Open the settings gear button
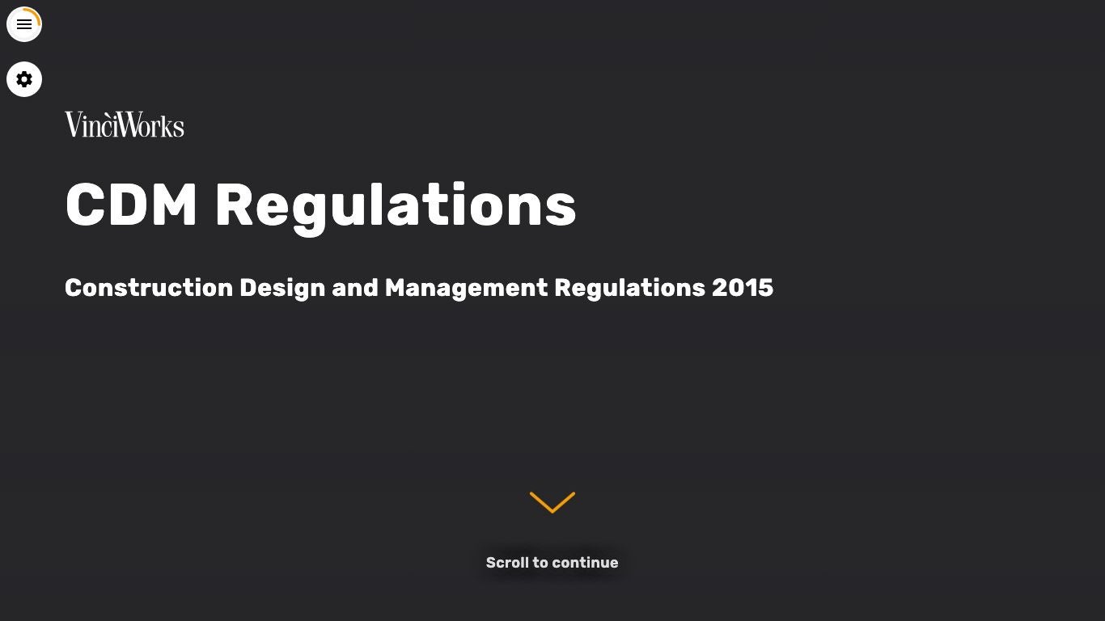 (x=24, y=79)
